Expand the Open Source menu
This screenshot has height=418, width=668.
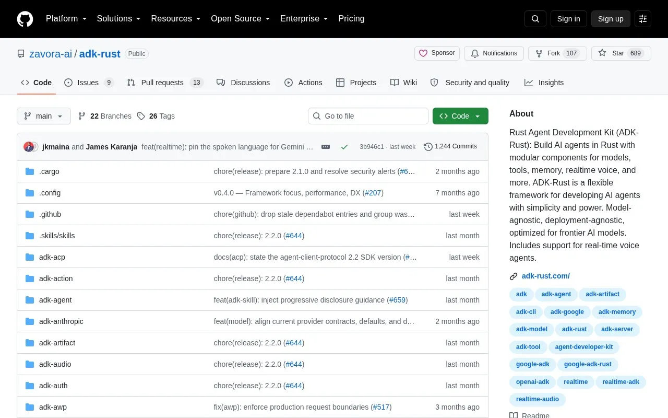coord(241,19)
